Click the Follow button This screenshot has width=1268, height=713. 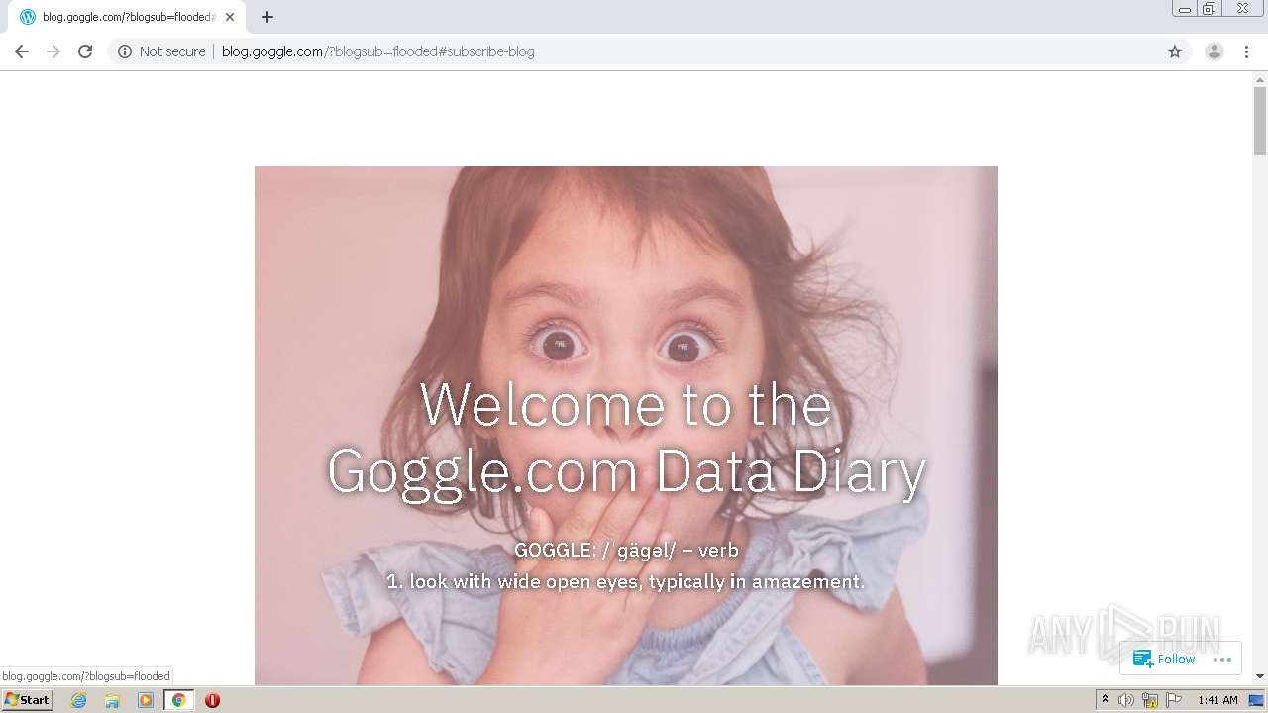tap(1165, 659)
